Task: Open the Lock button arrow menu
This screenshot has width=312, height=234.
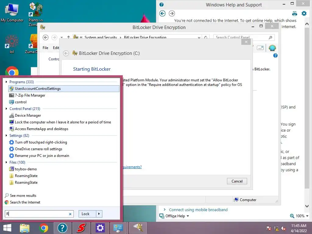Action: coord(99,214)
